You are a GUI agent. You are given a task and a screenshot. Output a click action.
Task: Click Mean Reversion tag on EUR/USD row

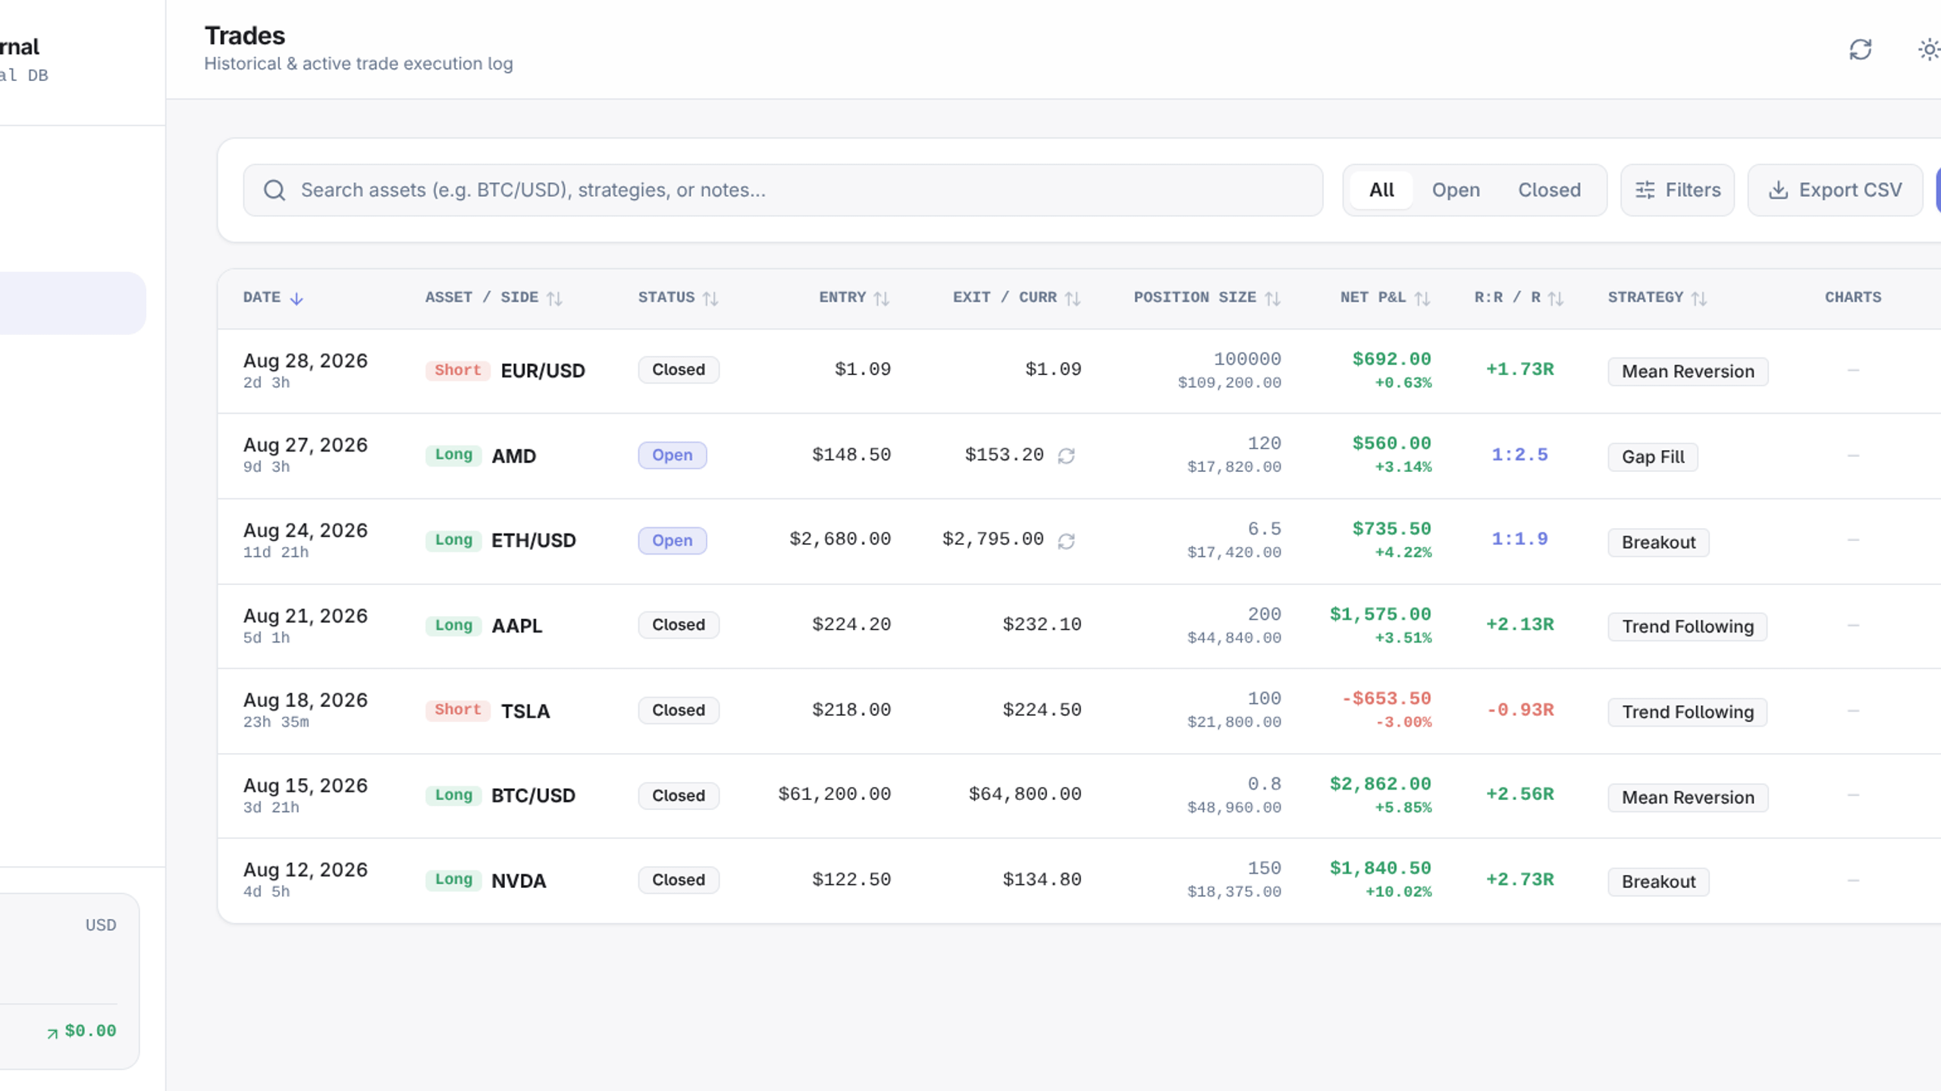[1688, 371]
